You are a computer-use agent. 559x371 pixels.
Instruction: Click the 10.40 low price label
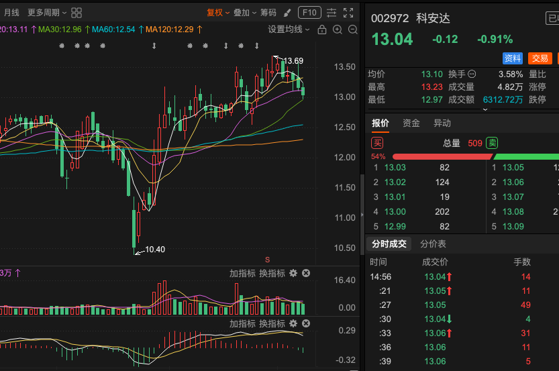(x=155, y=250)
